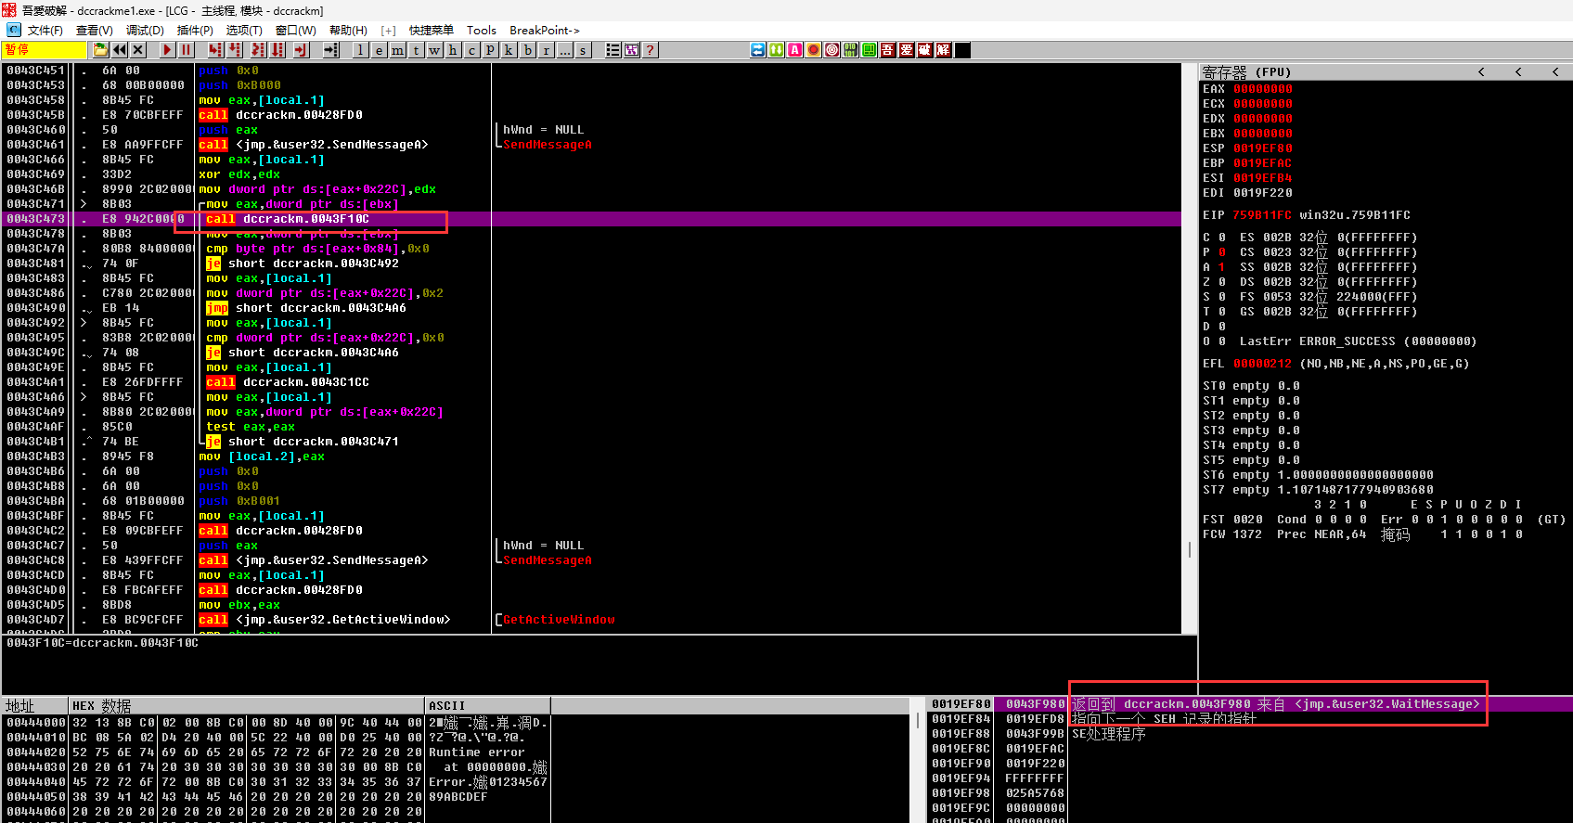Click the green window-layout plugin icon
1573x823 pixels.
tap(869, 50)
